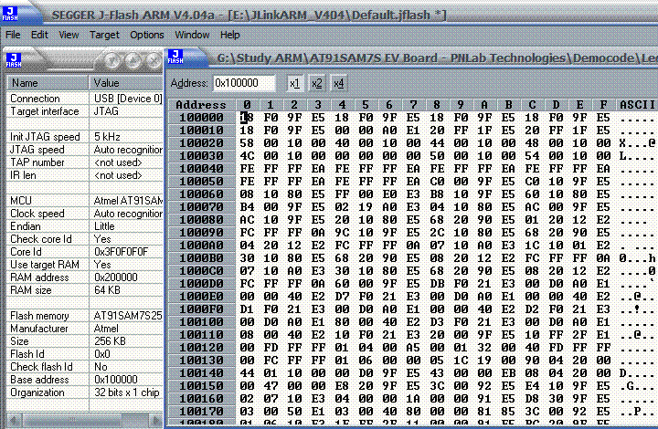
Task: Set display width to x2
Action: pyautogui.click(x=317, y=83)
